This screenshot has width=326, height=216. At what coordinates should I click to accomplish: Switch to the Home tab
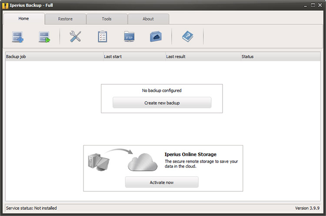tap(24, 19)
